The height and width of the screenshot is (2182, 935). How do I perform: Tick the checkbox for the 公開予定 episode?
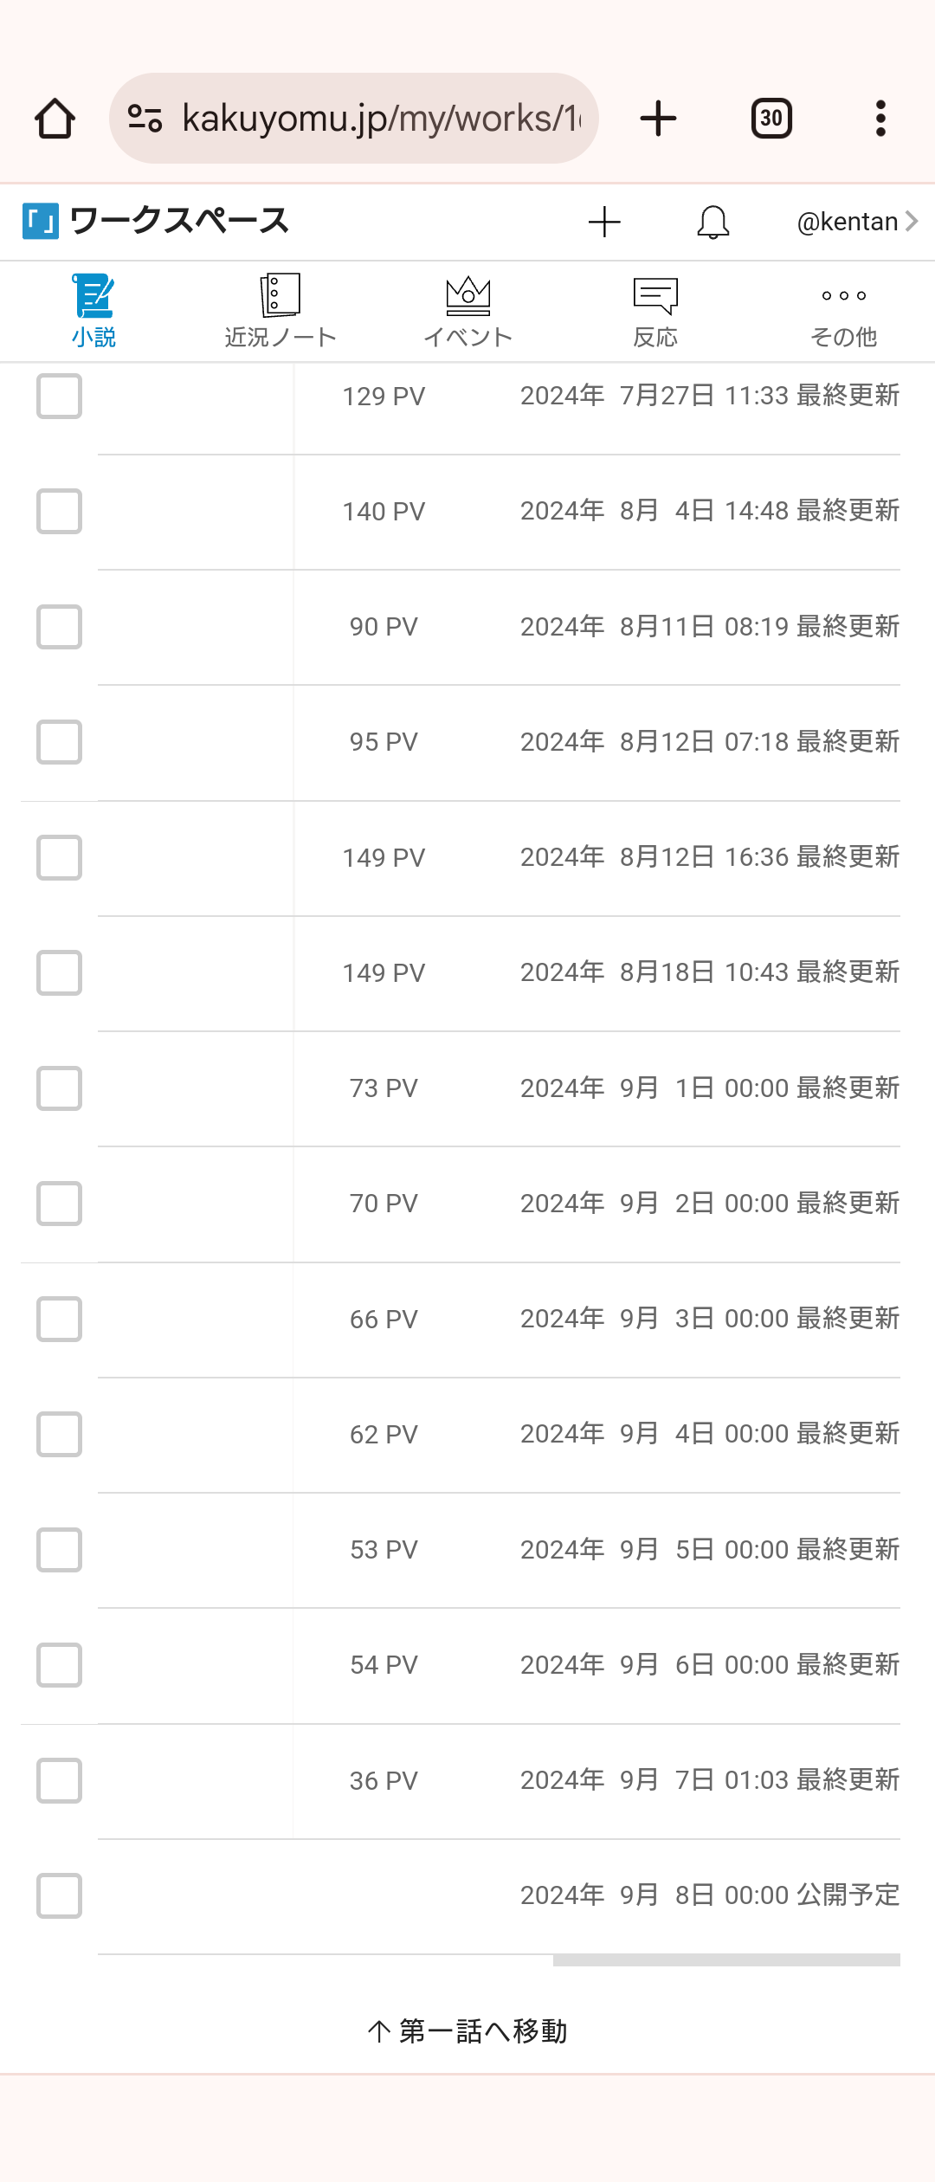tap(59, 1896)
